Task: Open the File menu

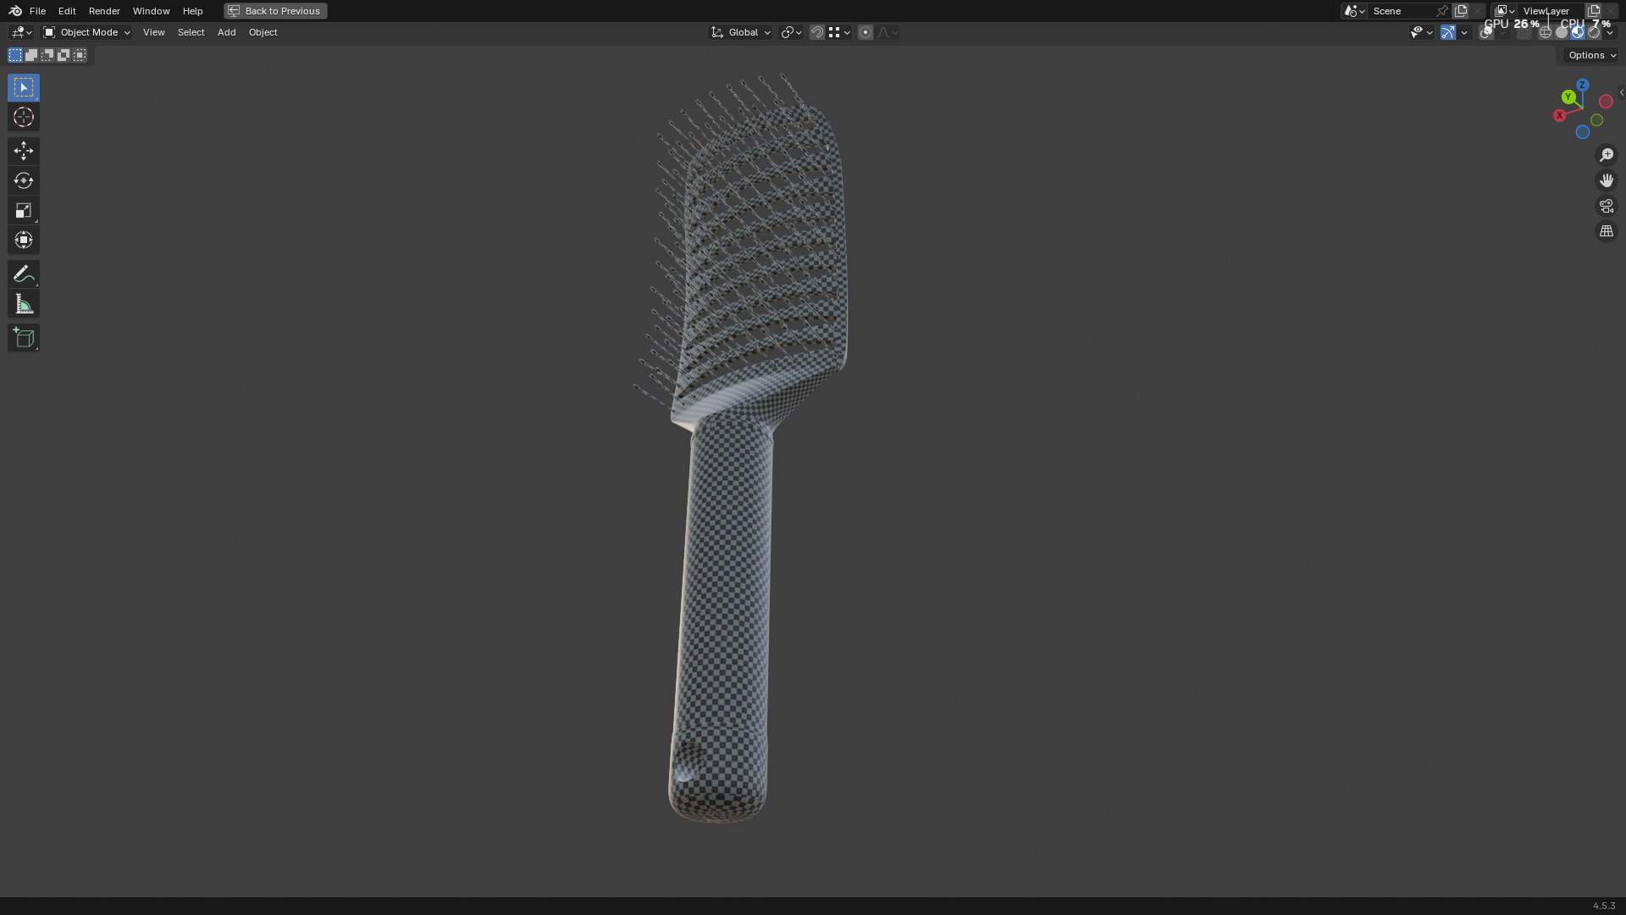Action: (37, 11)
